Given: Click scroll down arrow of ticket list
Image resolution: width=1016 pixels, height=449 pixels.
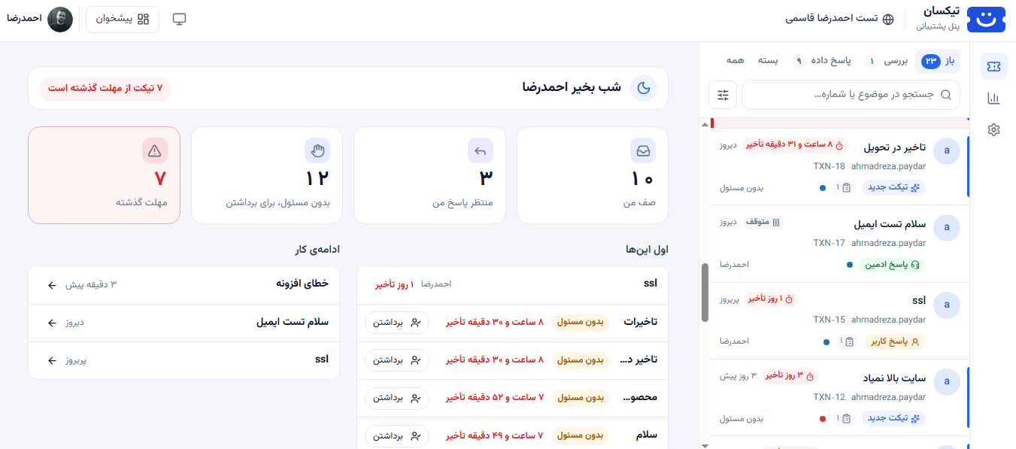Looking at the screenshot, I should 705,444.
